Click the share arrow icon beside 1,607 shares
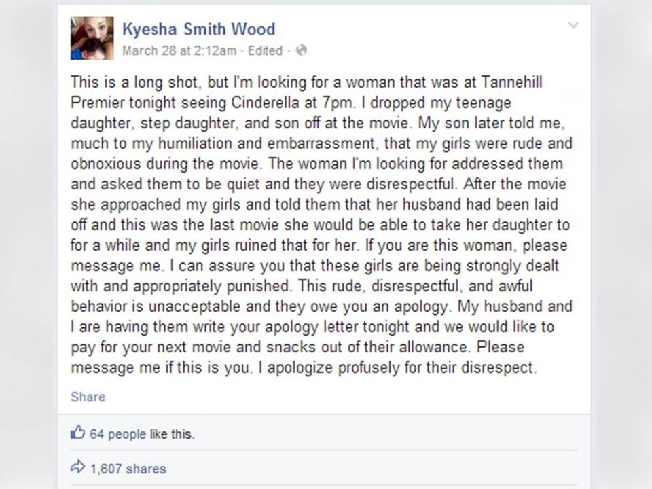652x489 pixels. tap(78, 467)
